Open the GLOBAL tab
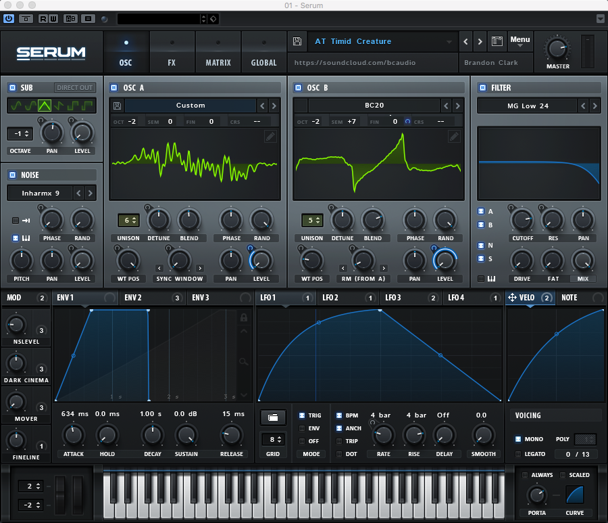The width and height of the screenshot is (608, 523). tap(264, 52)
